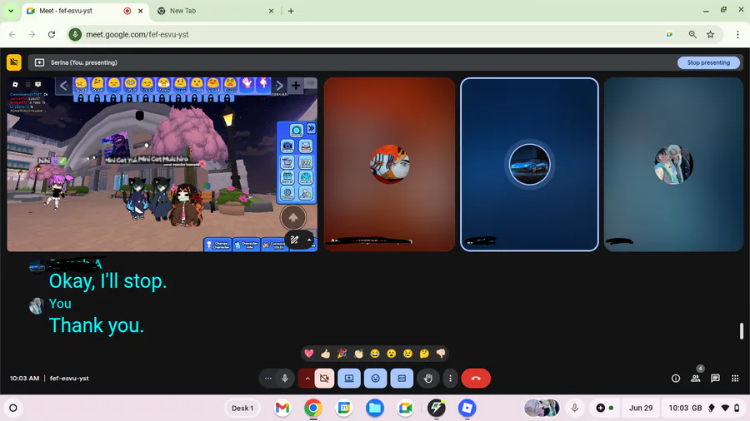The height and width of the screenshot is (421, 750).
Task: Send the surprised face reaction
Action: 392,354
